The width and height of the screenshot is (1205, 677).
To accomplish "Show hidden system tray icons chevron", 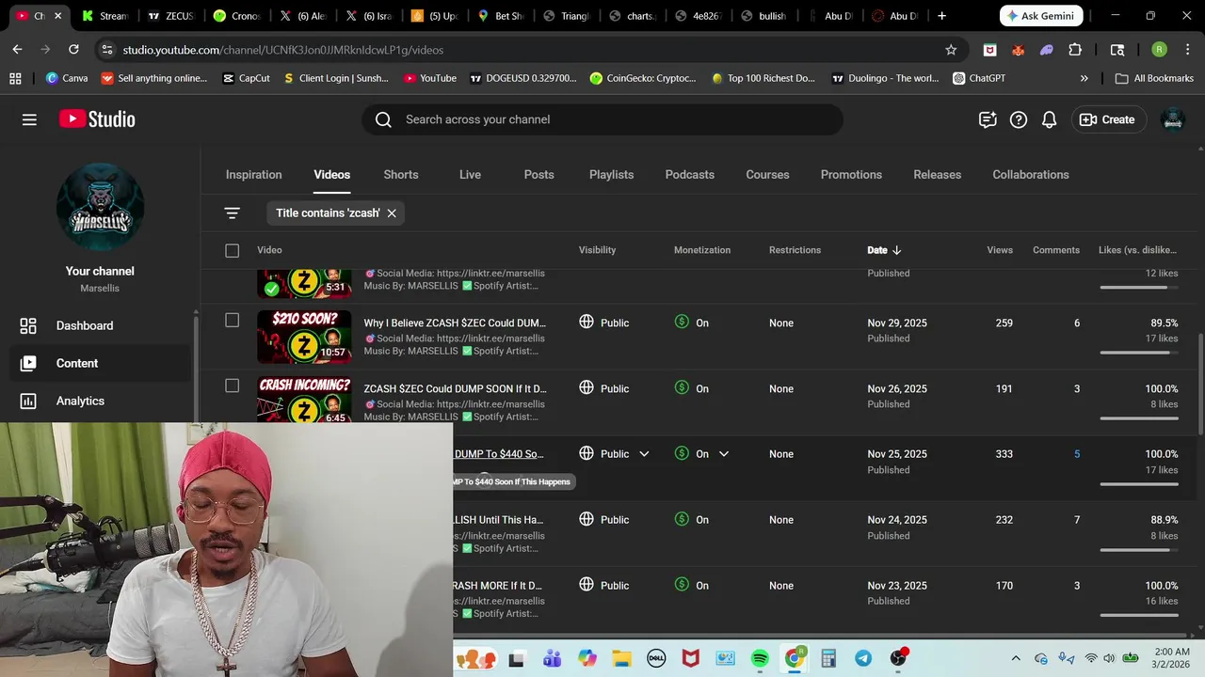I will tap(1016, 659).
